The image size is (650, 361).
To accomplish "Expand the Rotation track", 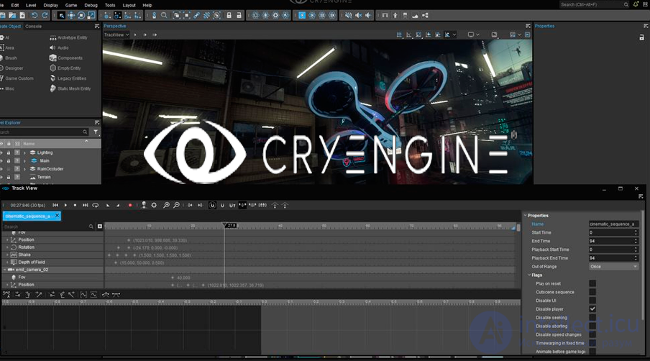I will [7, 247].
